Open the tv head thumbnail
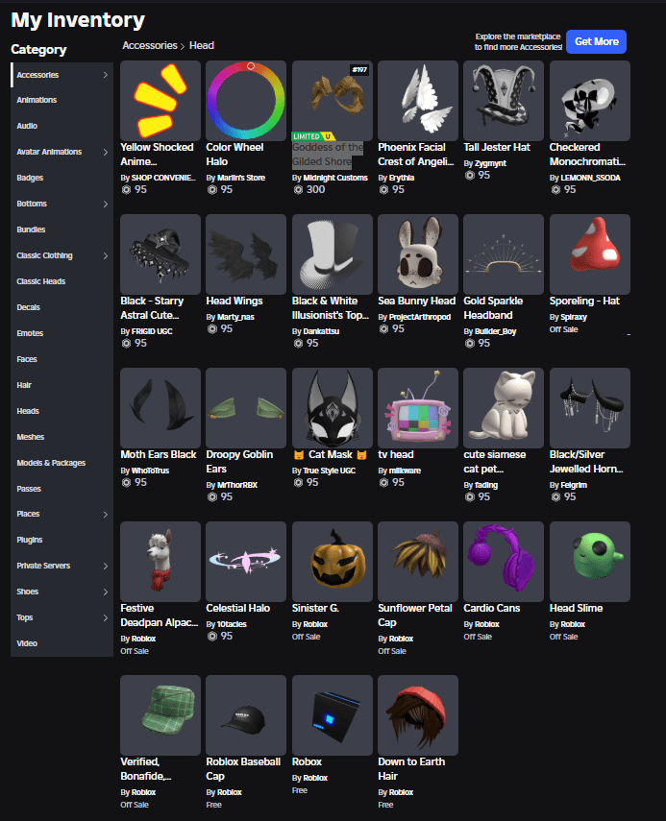 click(x=418, y=408)
